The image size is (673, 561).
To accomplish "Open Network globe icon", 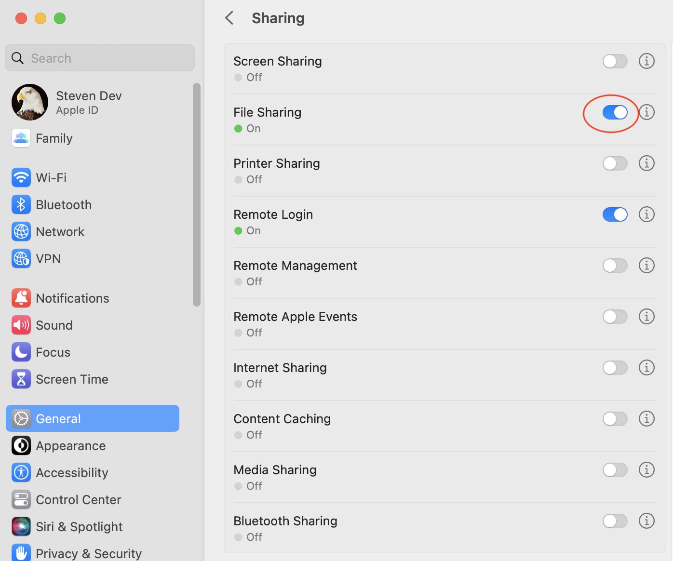I will click(21, 232).
